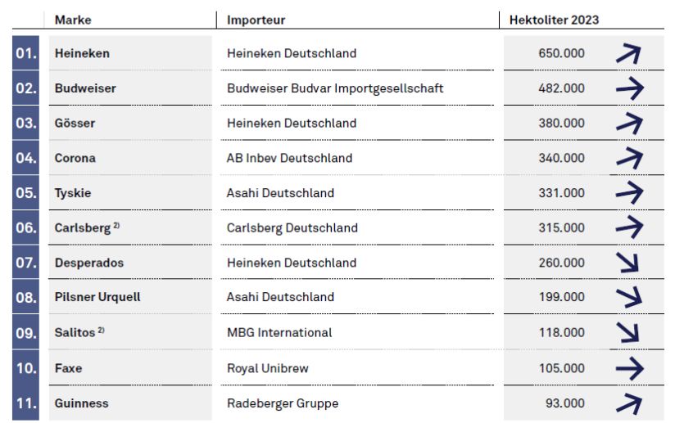The image size is (675, 423).
Task: Click Budweiser Budvar Importgesellschaft importer text
Action: point(335,88)
